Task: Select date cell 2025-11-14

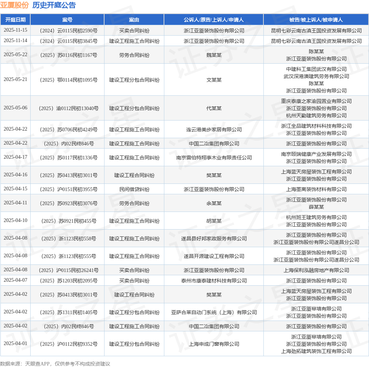Action: pyautogui.click(x=15, y=40)
